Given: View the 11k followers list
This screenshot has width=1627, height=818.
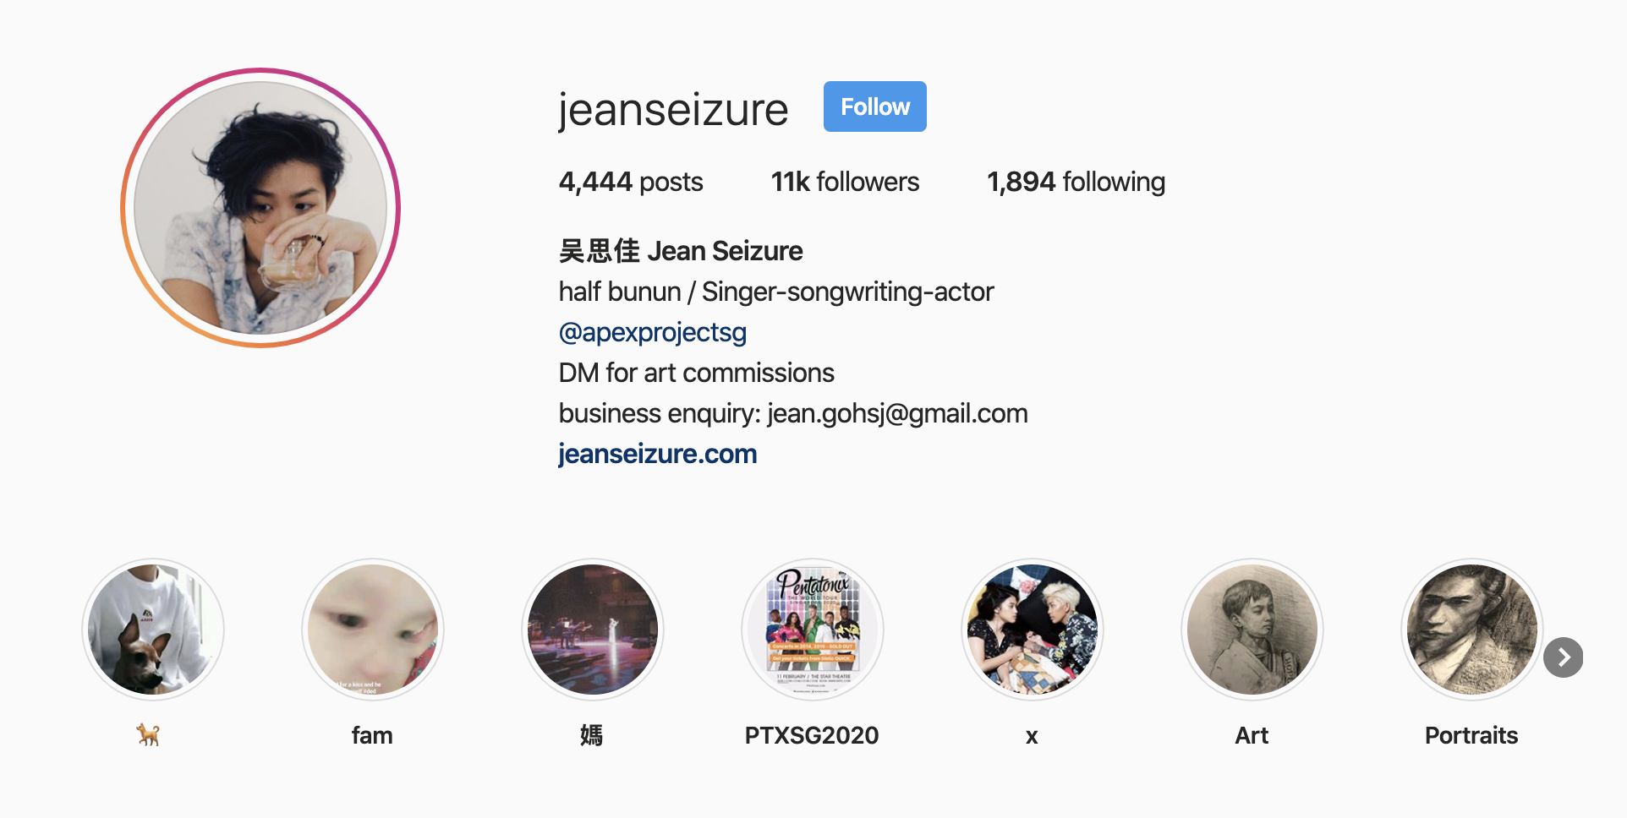Looking at the screenshot, I should (845, 182).
